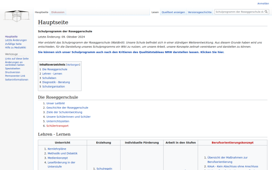
Task: Click the Letzte Änderung date text
Action: pos(61,37)
